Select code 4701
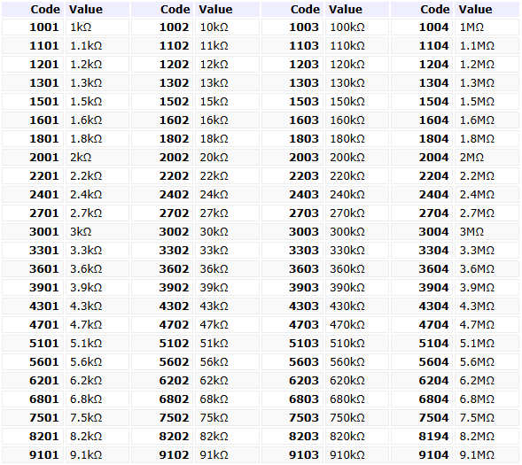This screenshot has width=522, height=465. pyautogui.click(x=32, y=325)
